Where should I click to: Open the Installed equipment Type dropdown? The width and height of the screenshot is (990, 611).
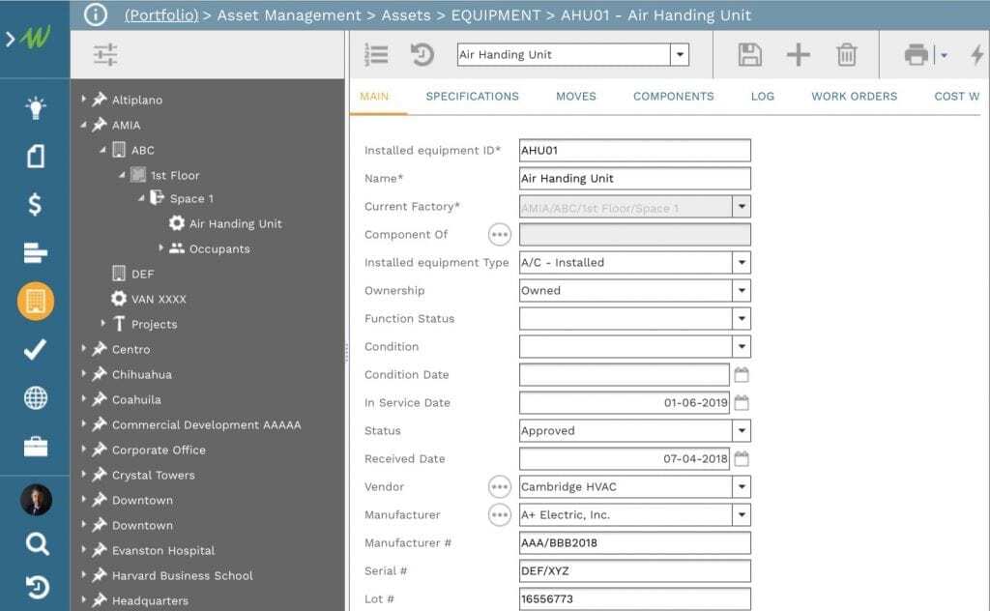point(742,263)
